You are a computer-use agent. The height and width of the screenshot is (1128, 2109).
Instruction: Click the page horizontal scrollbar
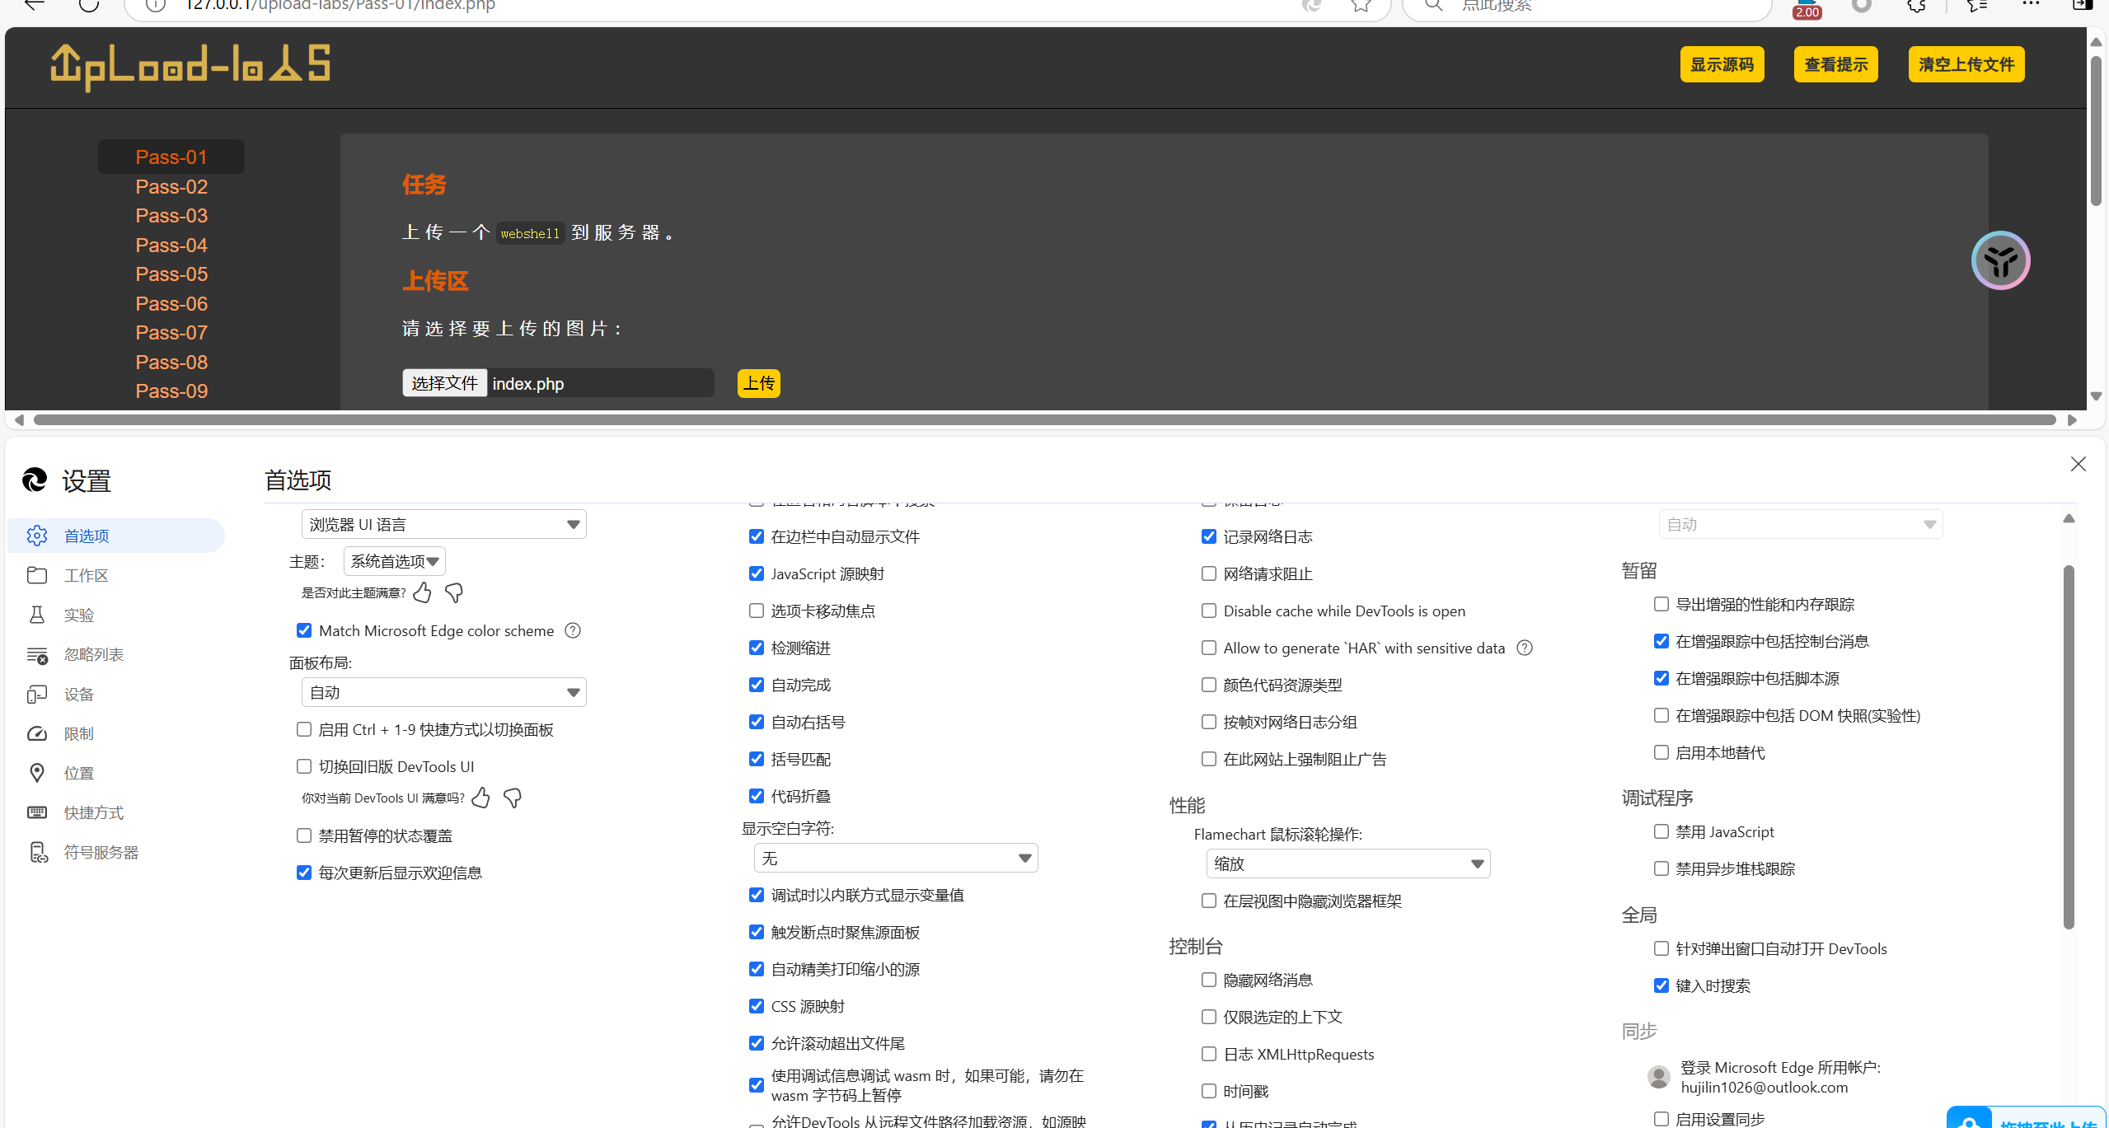1043,420
